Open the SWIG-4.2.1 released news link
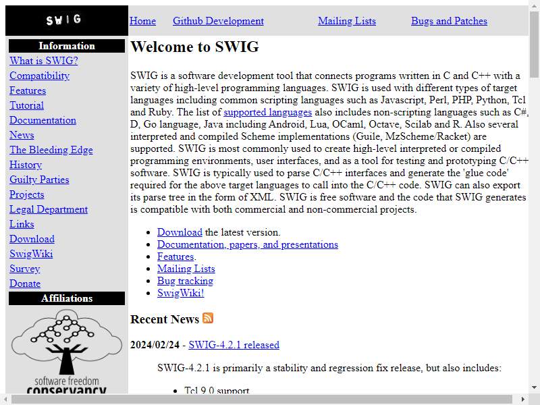 (234, 345)
